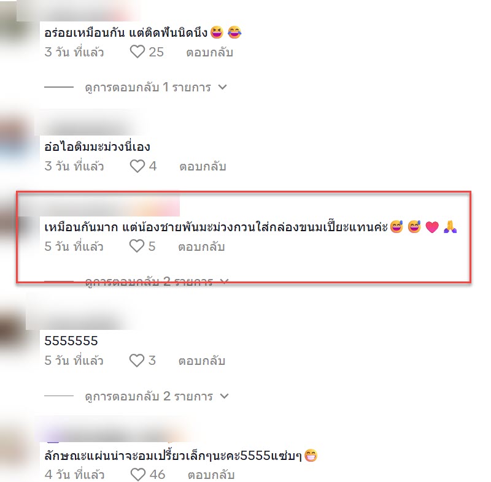Reply to the เหมือนกันมาก comment
491x482 pixels.
pyautogui.click(x=201, y=247)
